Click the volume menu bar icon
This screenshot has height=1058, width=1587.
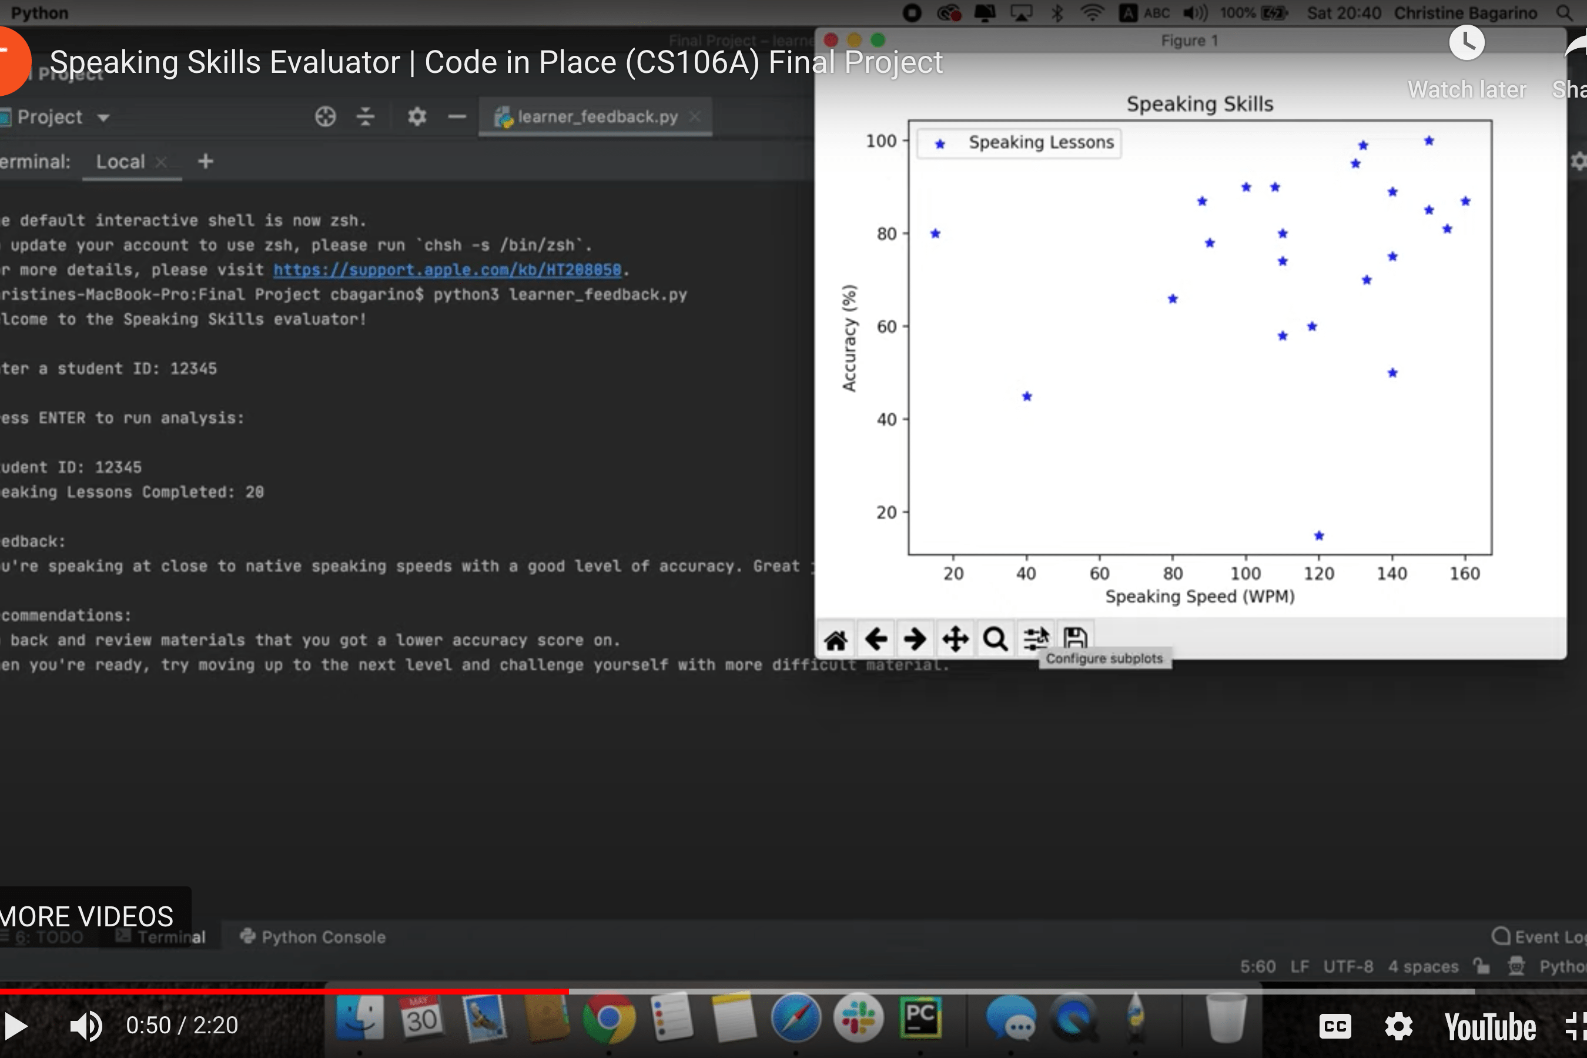tap(1195, 13)
